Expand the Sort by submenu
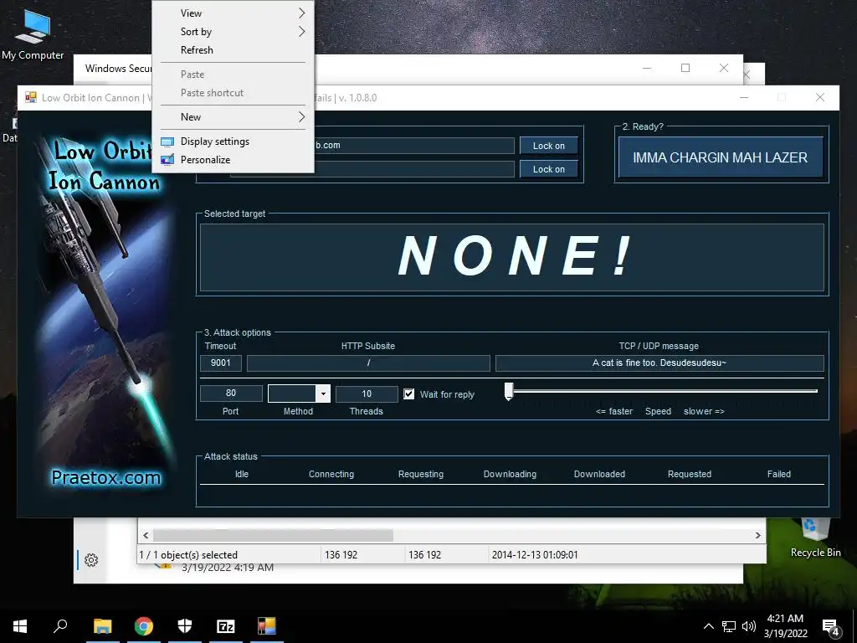Image resolution: width=857 pixels, height=643 pixels. pos(233,32)
